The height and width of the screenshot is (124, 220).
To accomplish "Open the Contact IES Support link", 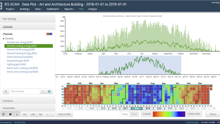I will click(x=192, y=122).
